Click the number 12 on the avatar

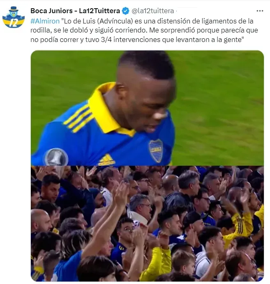click(13, 23)
